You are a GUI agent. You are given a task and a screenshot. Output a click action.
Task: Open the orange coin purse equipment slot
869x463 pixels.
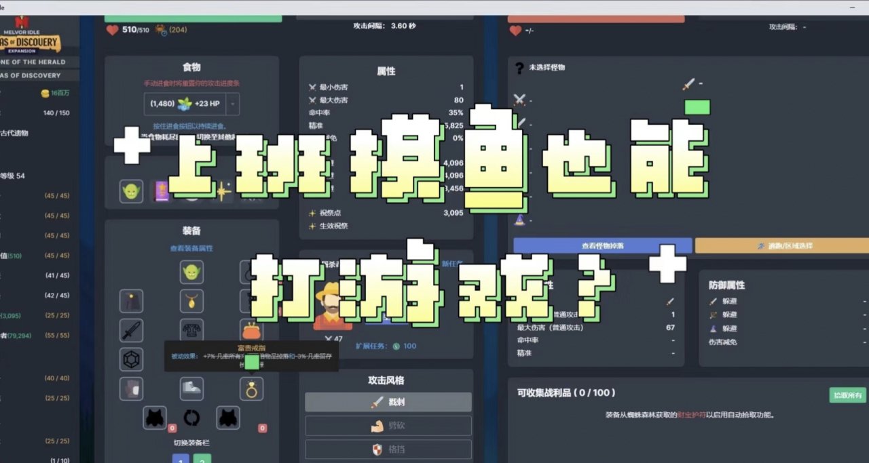tap(251, 330)
